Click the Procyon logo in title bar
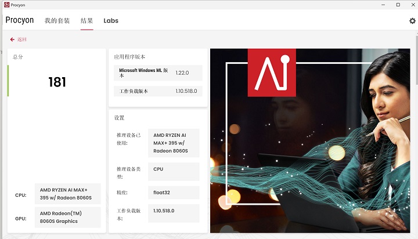This screenshot has width=418, height=239. 6,5
